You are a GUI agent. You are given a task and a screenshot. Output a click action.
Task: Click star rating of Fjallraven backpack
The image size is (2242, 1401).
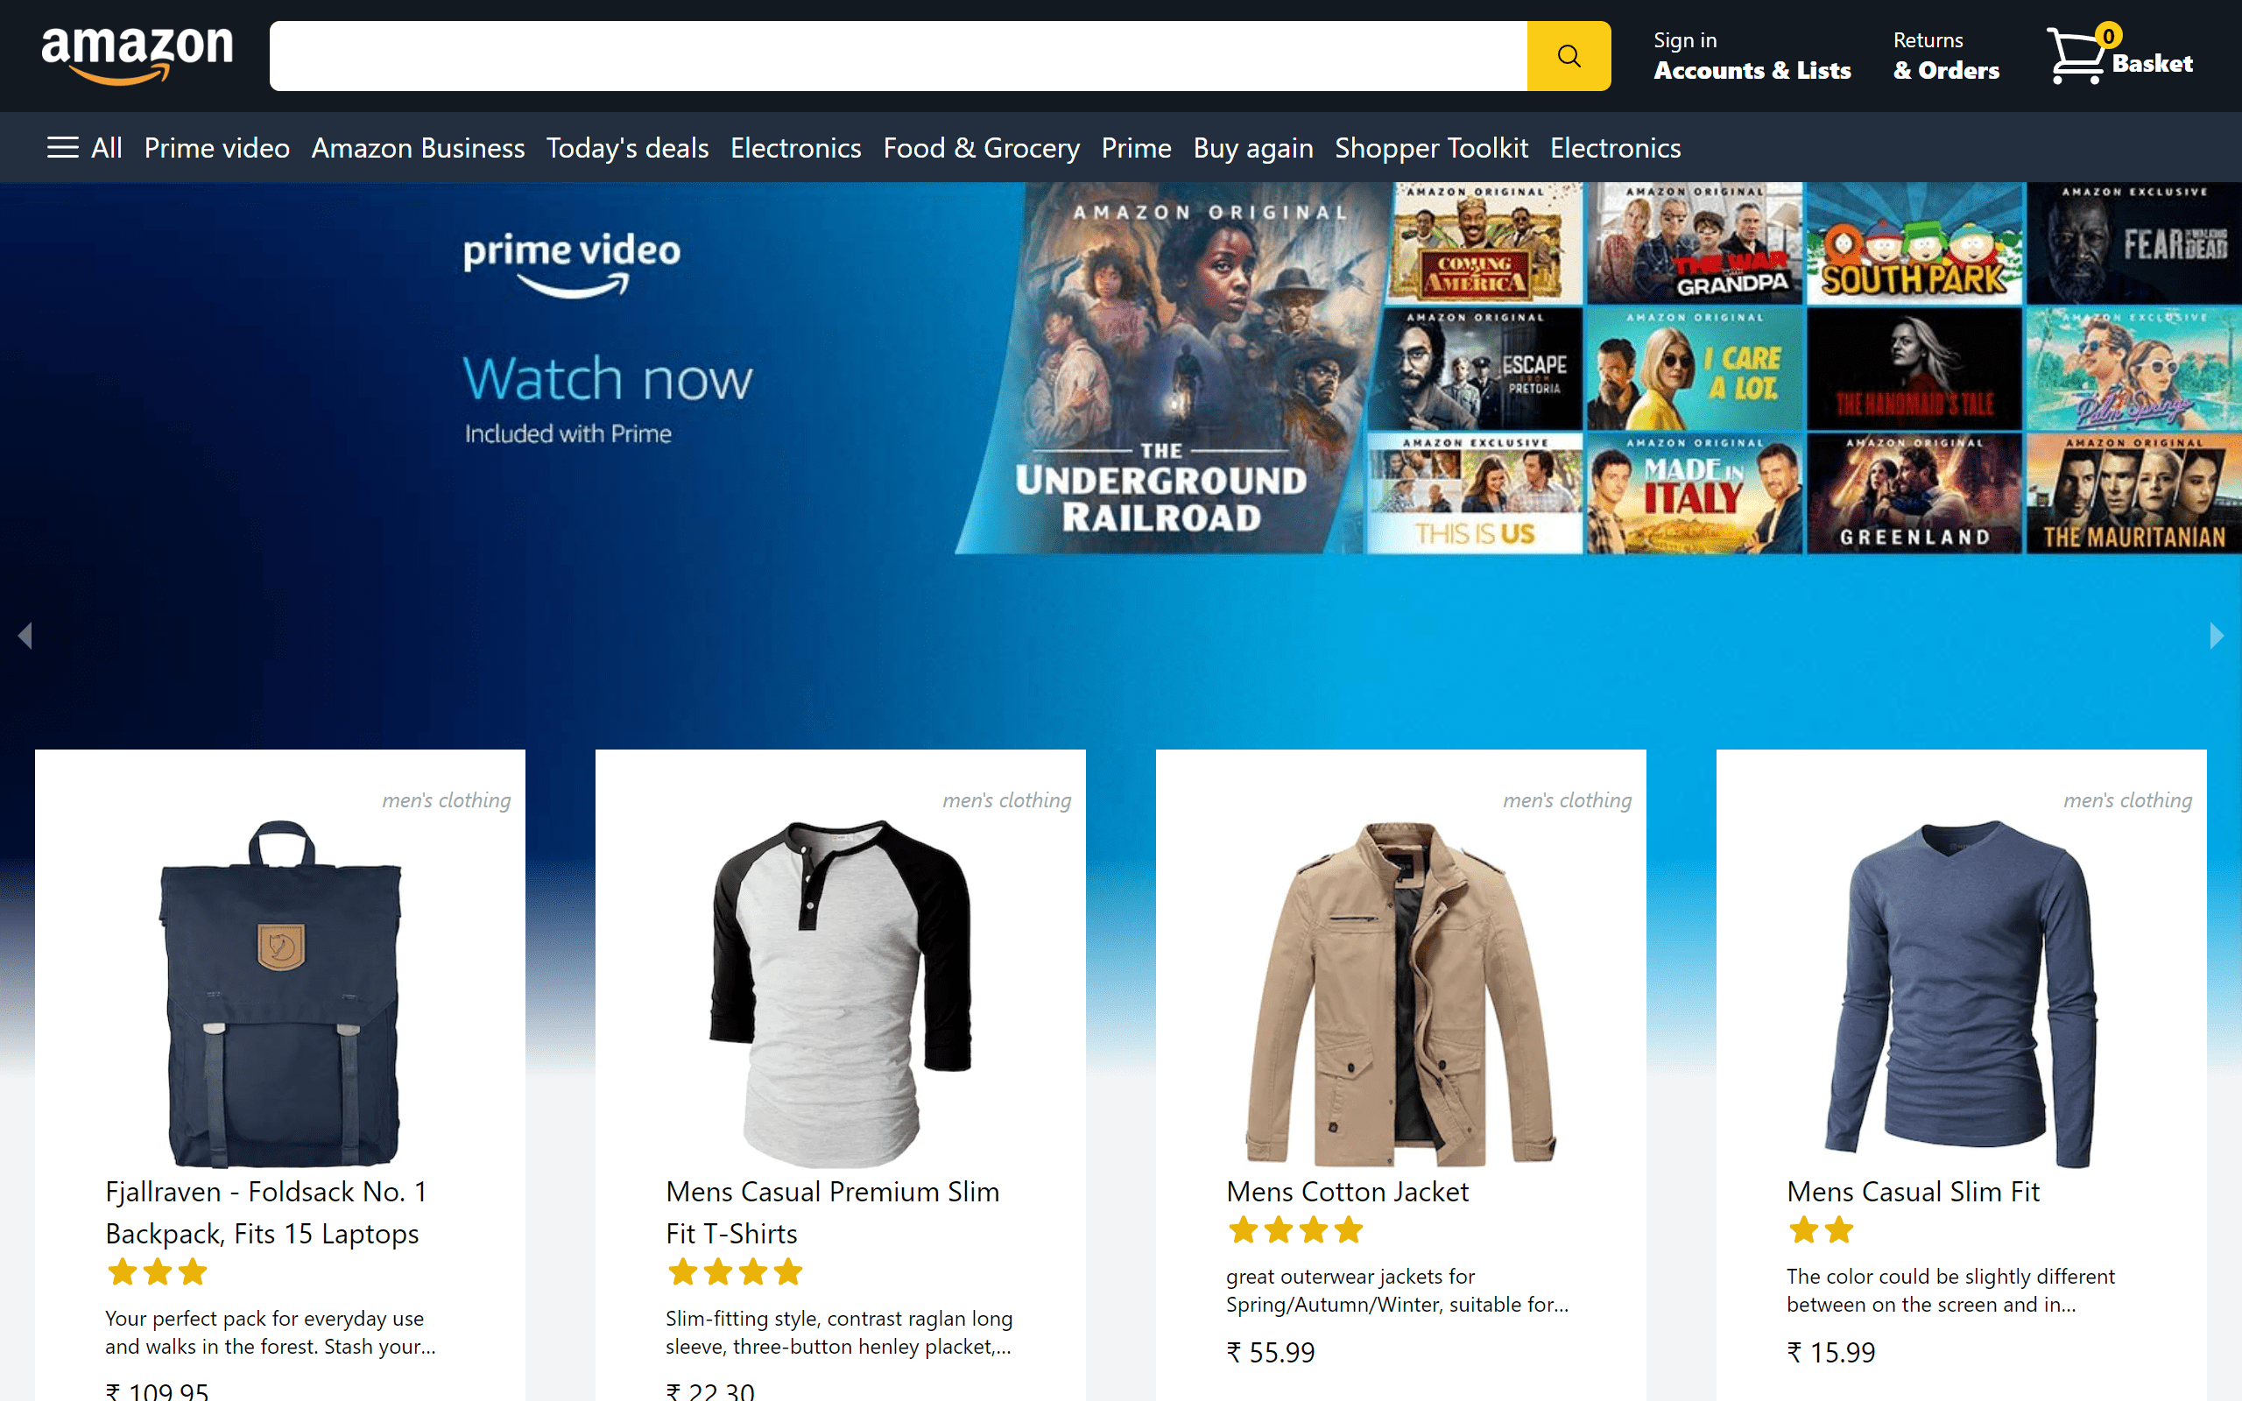[x=158, y=1272]
